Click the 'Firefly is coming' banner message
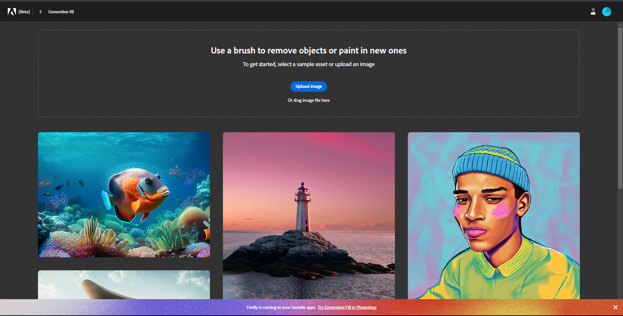This screenshot has width=623, height=316. [281, 307]
